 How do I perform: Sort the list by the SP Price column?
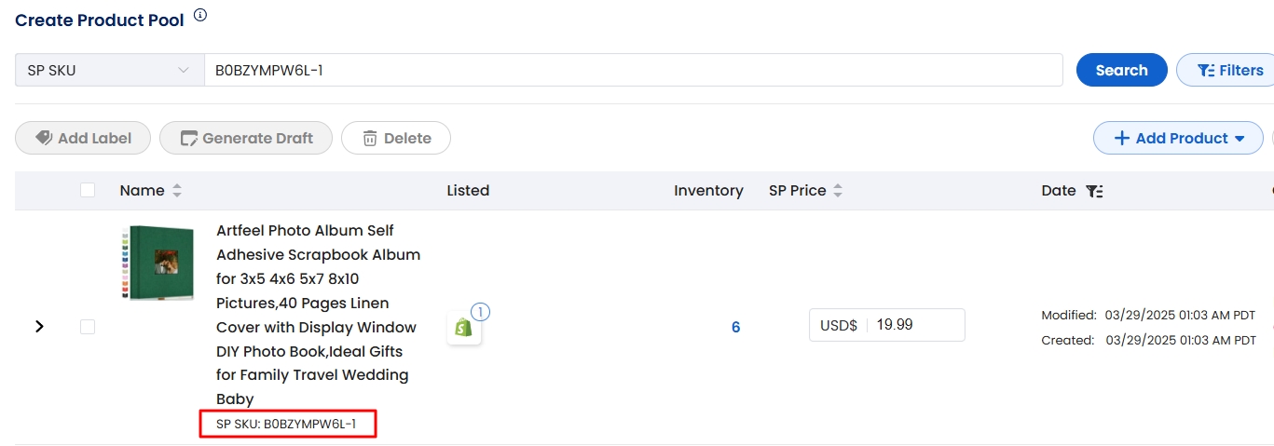(838, 190)
